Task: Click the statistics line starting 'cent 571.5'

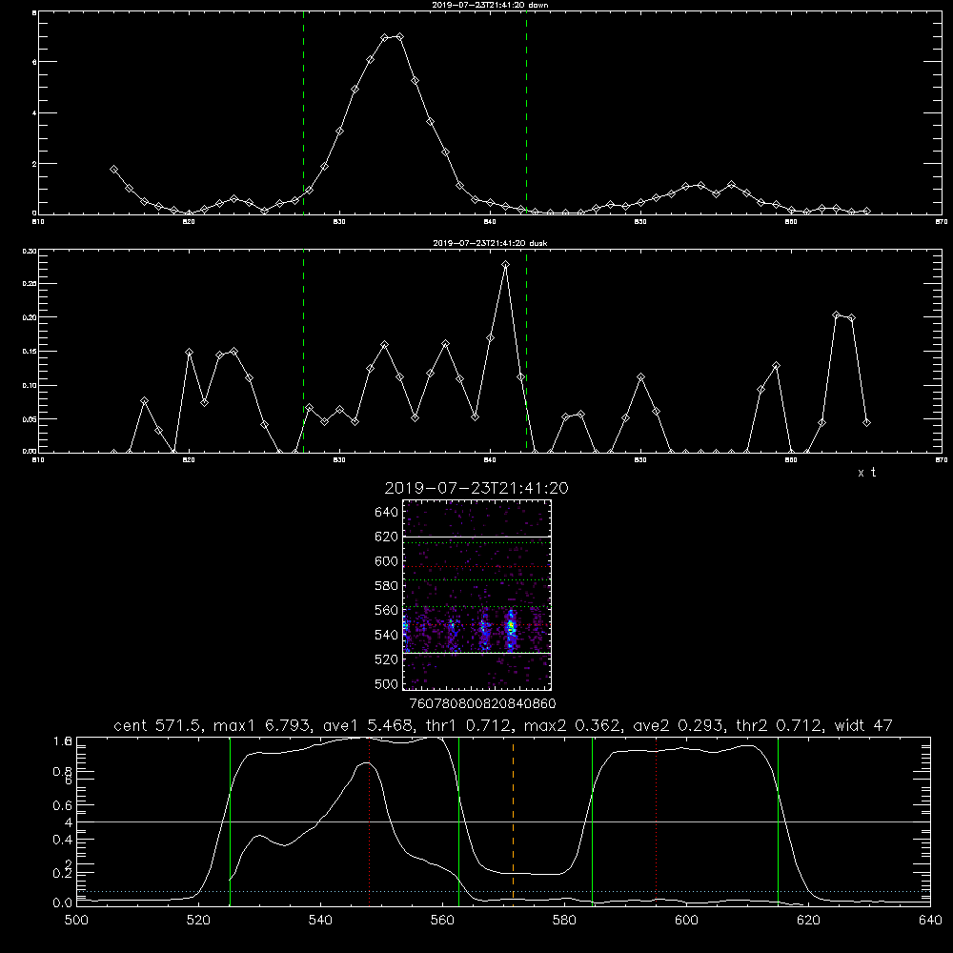Action: click(503, 725)
